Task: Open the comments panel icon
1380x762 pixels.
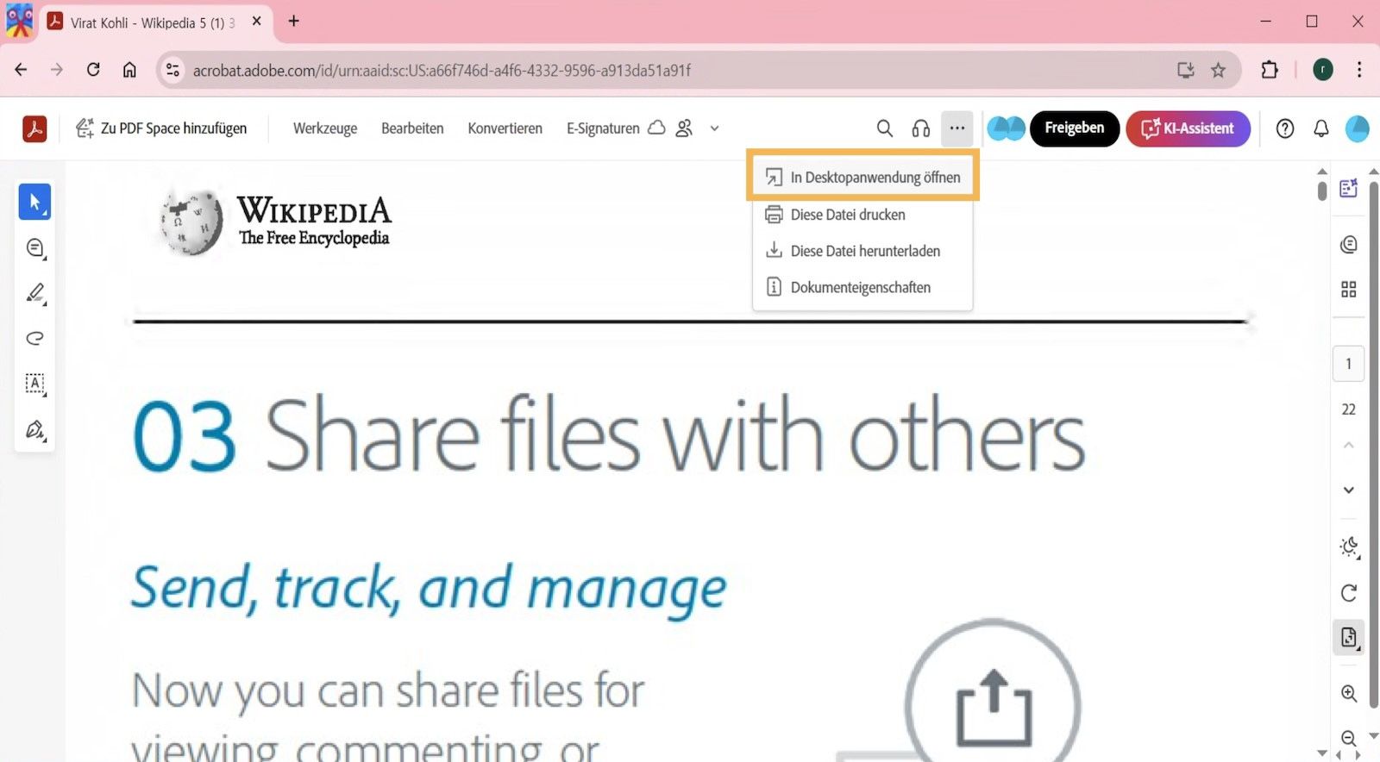Action: (1349, 245)
